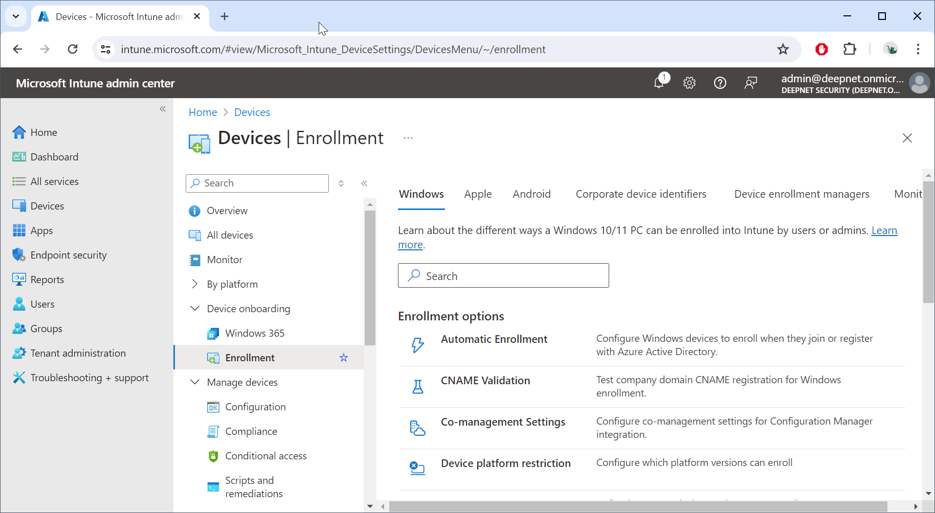Click the Enrollment options search field

[x=503, y=276]
